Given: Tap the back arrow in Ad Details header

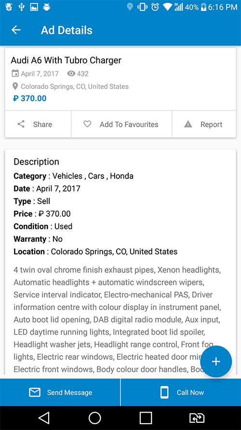Looking at the screenshot, I should 16,30.
